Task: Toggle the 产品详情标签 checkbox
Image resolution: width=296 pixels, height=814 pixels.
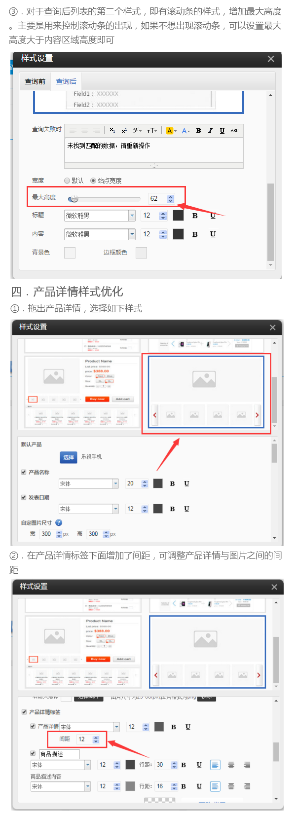Action: click(x=24, y=712)
